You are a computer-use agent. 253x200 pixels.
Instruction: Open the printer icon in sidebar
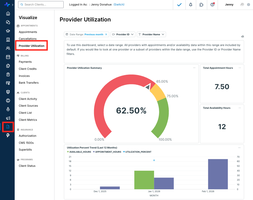8,100
